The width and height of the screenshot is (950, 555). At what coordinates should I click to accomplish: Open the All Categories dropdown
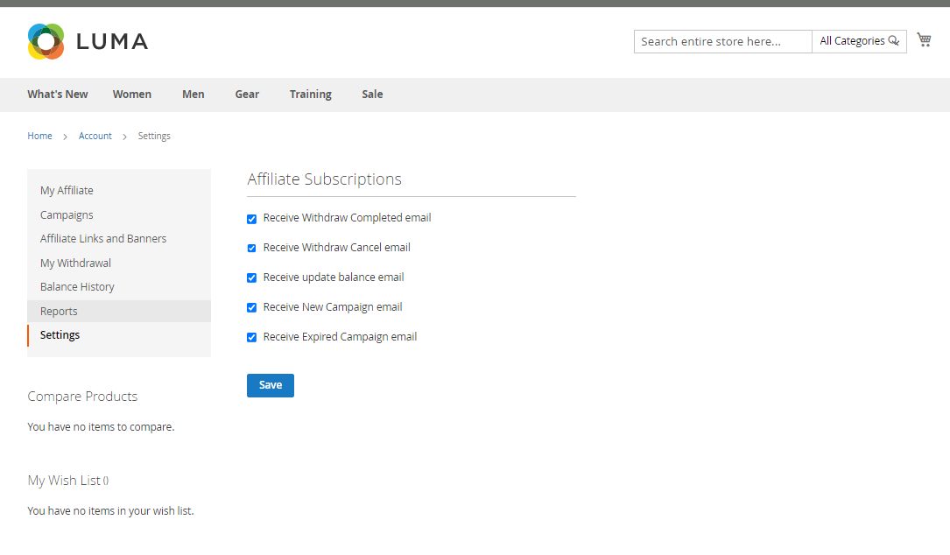[x=852, y=41]
